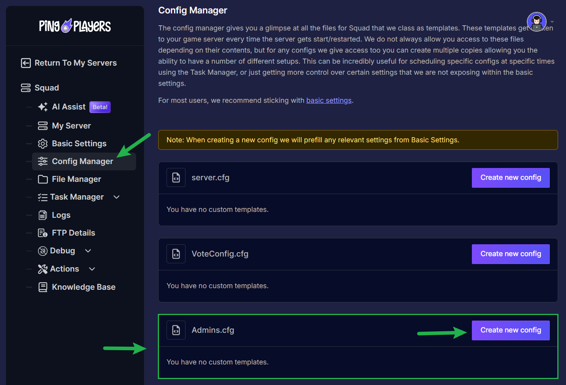Follow the basic settings hyperlink
The height and width of the screenshot is (385, 566).
click(x=329, y=100)
